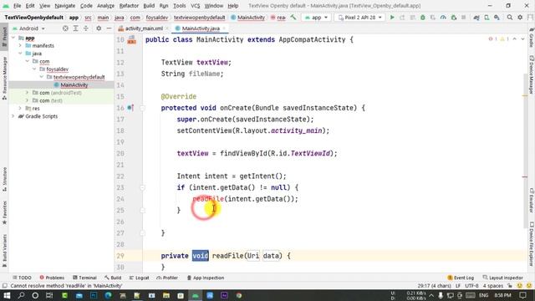The width and height of the screenshot is (535, 301).
Task: Toggle the Emulator right side tab
Action: tap(532, 201)
